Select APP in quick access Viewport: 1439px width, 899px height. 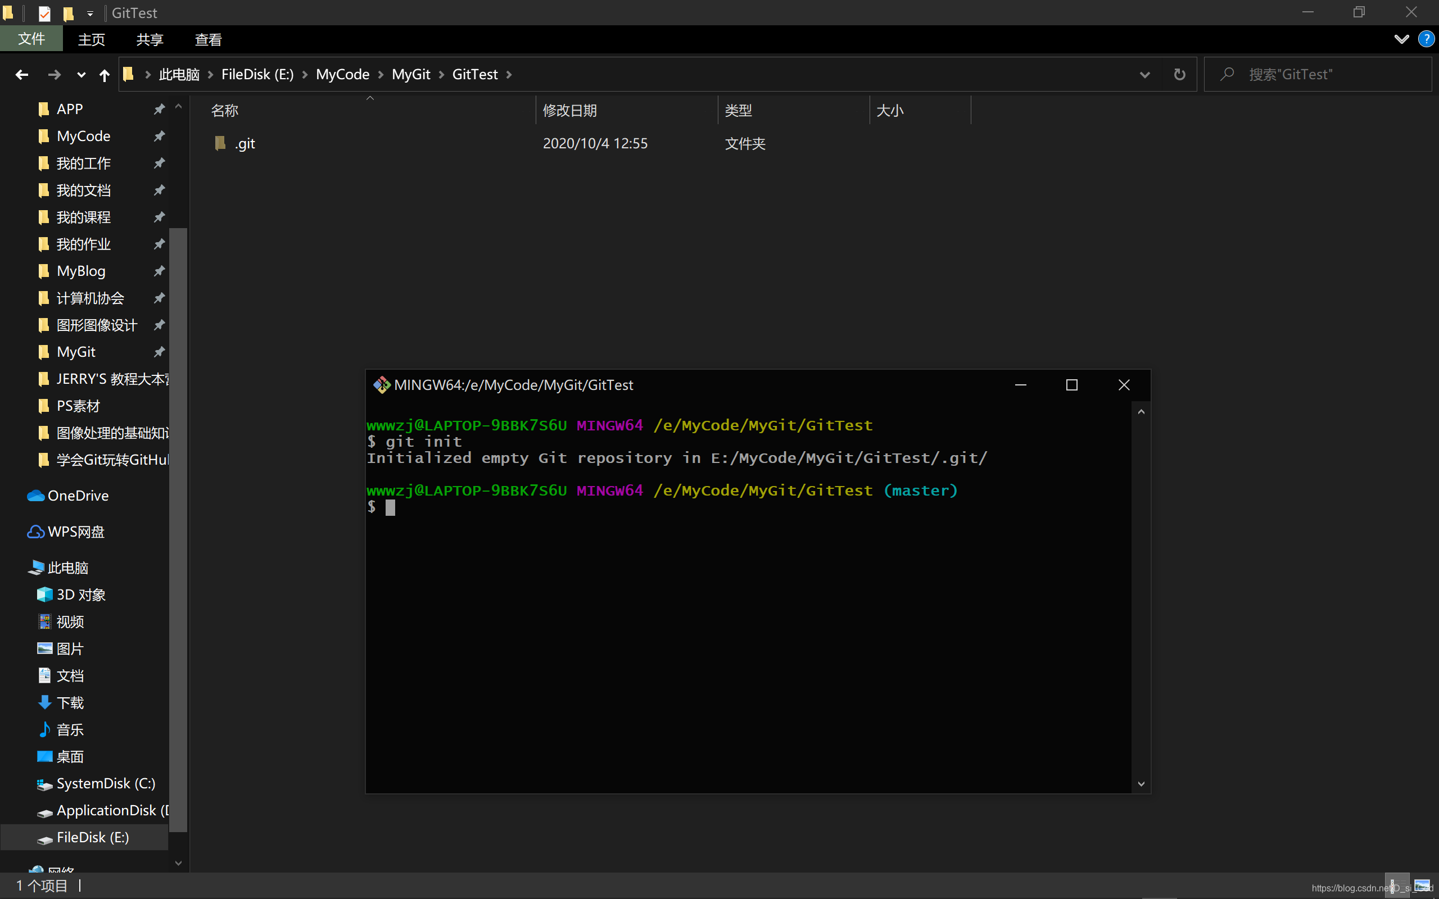[x=70, y=109]
